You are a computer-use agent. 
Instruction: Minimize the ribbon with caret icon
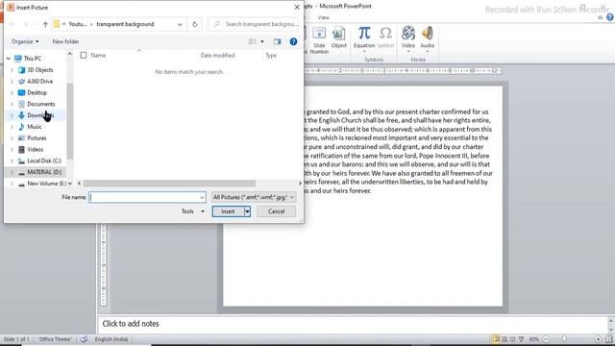click(x=600, y=17)
